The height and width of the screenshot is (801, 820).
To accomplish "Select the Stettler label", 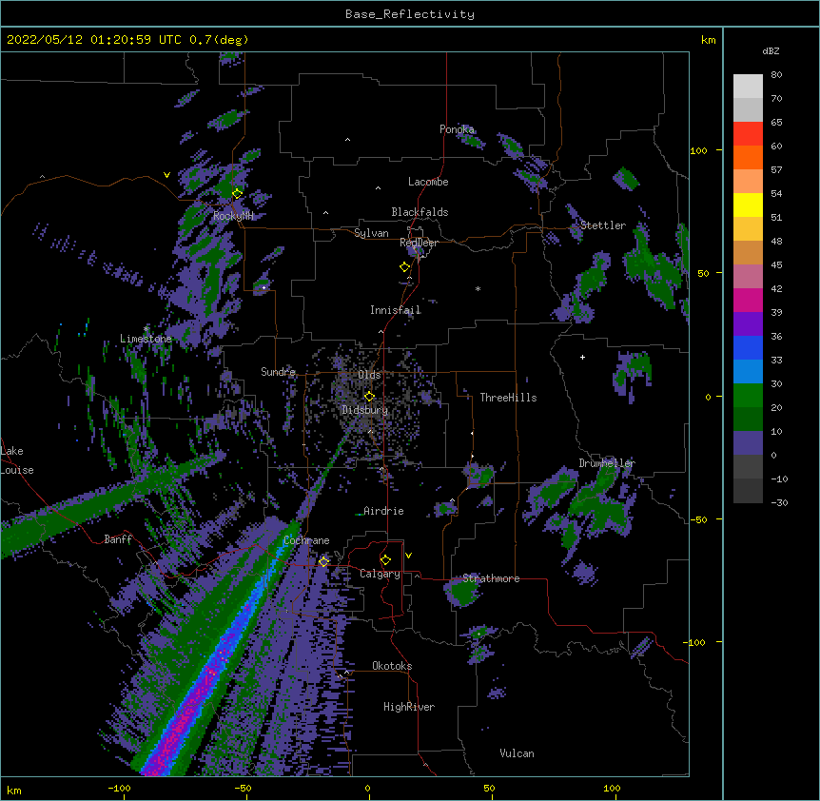I will coord(603,225).
